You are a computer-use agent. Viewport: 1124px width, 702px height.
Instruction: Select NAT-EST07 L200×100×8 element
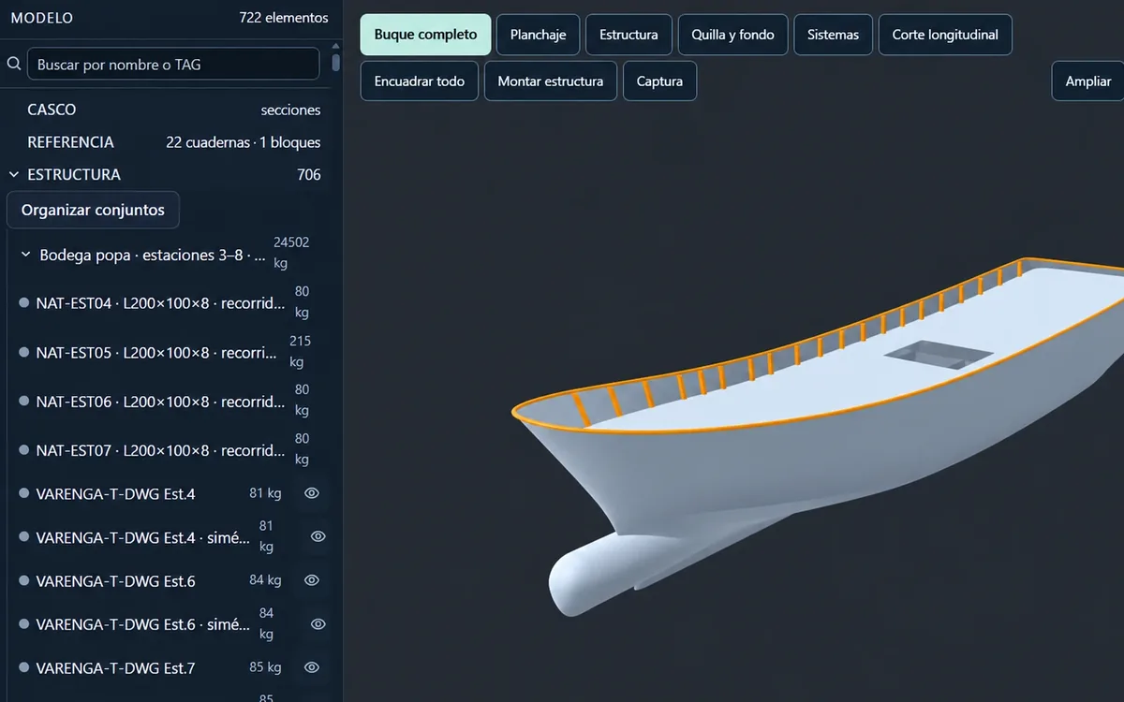(x=159, y=449)
